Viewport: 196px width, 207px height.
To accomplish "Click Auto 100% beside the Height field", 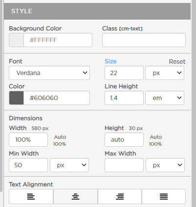I will (155, 140).
